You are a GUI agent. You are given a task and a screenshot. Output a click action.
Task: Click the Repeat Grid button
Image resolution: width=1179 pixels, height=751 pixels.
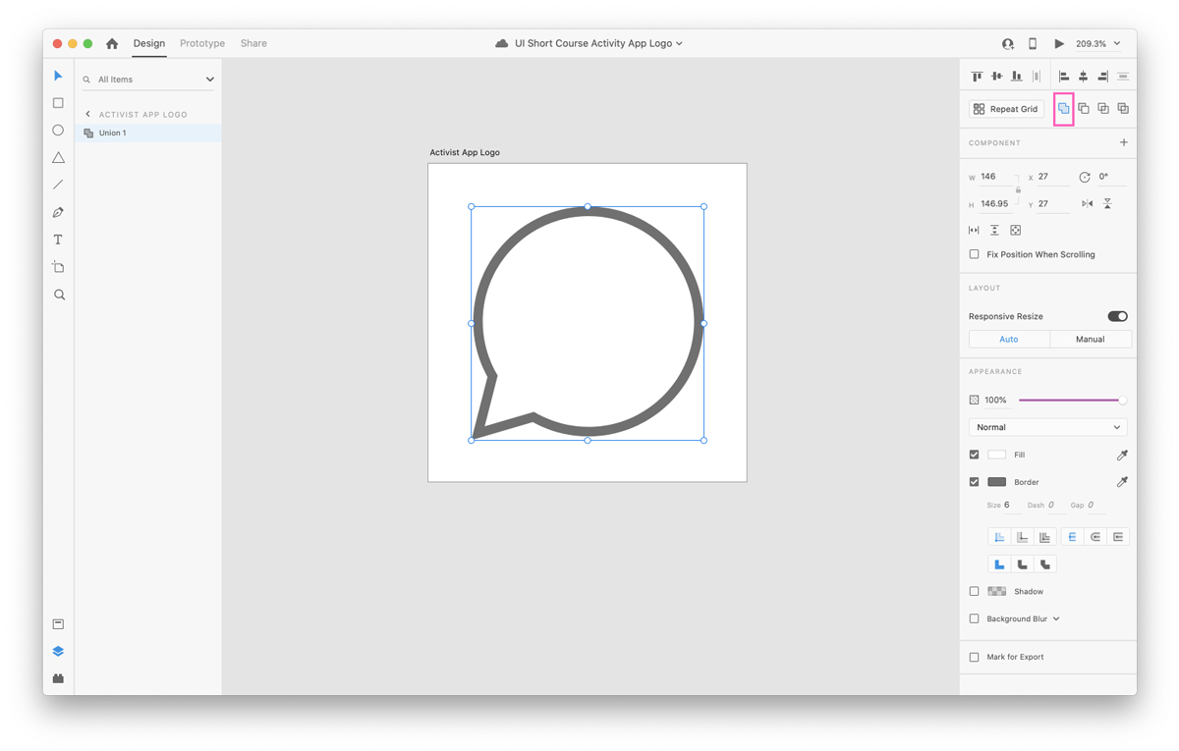click(x=1006, y=109)
